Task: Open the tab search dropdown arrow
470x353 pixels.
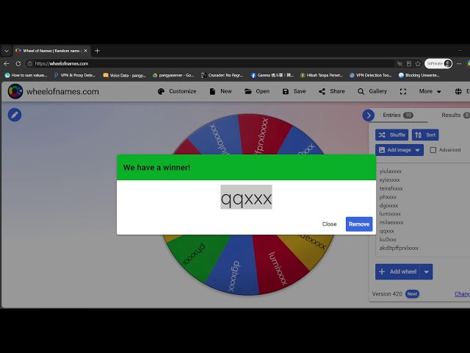Action: pos(7,51)
